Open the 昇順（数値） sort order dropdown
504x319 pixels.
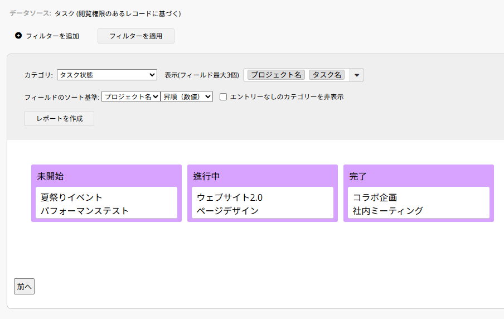[187, 96]
